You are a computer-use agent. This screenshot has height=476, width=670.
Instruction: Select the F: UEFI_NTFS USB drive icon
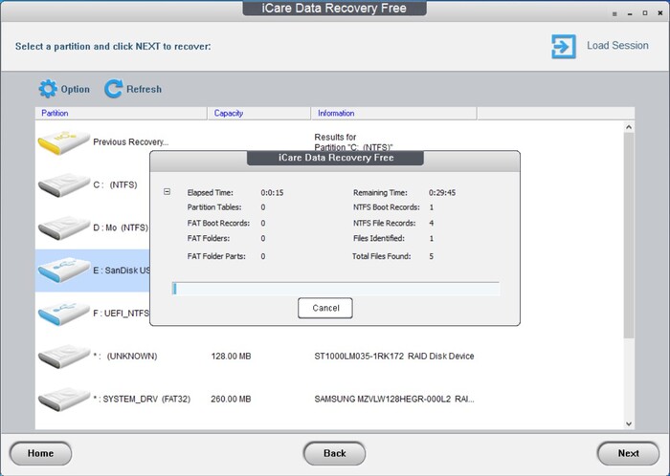pyautogui.click(x=64, y=314)
